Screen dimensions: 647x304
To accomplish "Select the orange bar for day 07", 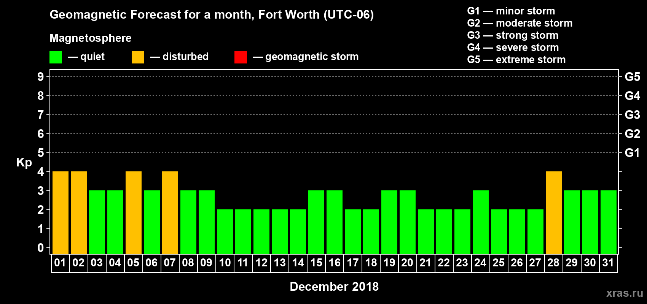I will [x=170, y=212].
